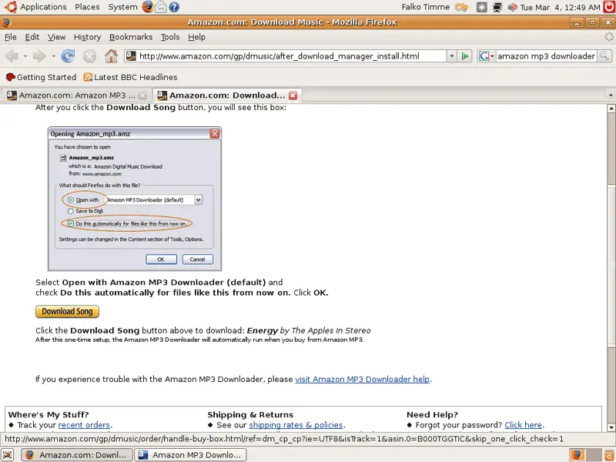The height and width of the screenshot is (462, 616).
Task: Go back using the Firefox Back arrow
Action: (x=12, y=56)
